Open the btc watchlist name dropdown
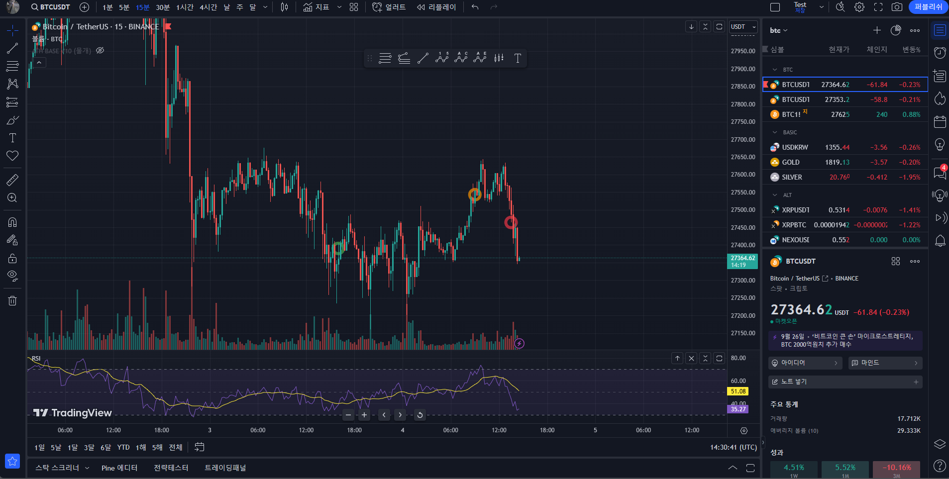 779,30
